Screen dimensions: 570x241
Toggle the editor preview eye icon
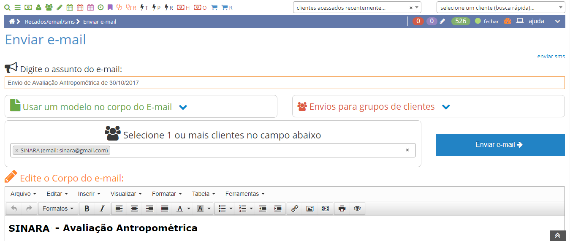[357, 209]
